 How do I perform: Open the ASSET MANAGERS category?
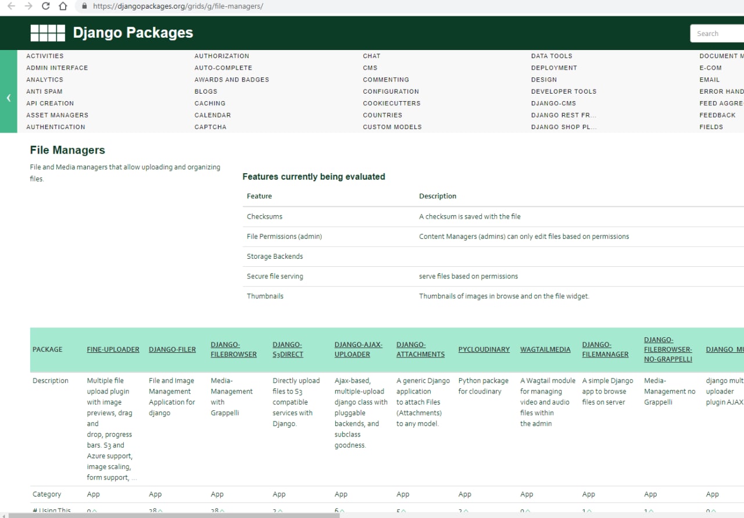coord(57,115)
